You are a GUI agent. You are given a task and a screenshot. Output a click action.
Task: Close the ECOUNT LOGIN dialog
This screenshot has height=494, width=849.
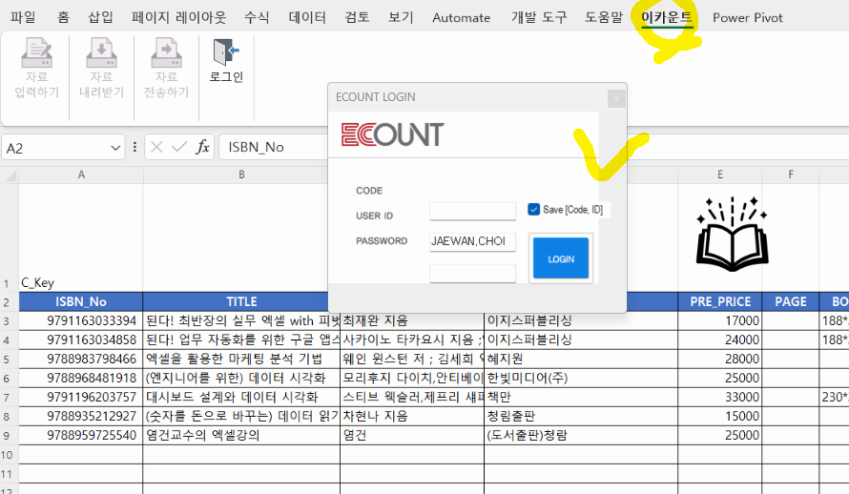click(x=616, y=98)
